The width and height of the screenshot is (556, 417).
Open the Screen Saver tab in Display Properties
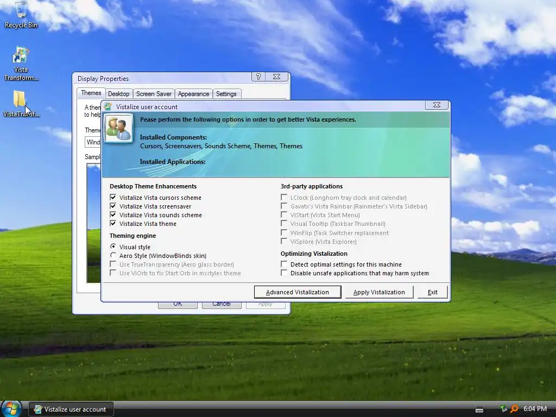pyautogui.click(x=154, y=94)
